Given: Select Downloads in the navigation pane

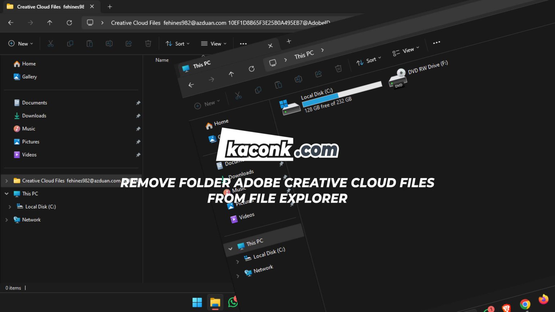Looking at the screenshot, I should point(34,116).
